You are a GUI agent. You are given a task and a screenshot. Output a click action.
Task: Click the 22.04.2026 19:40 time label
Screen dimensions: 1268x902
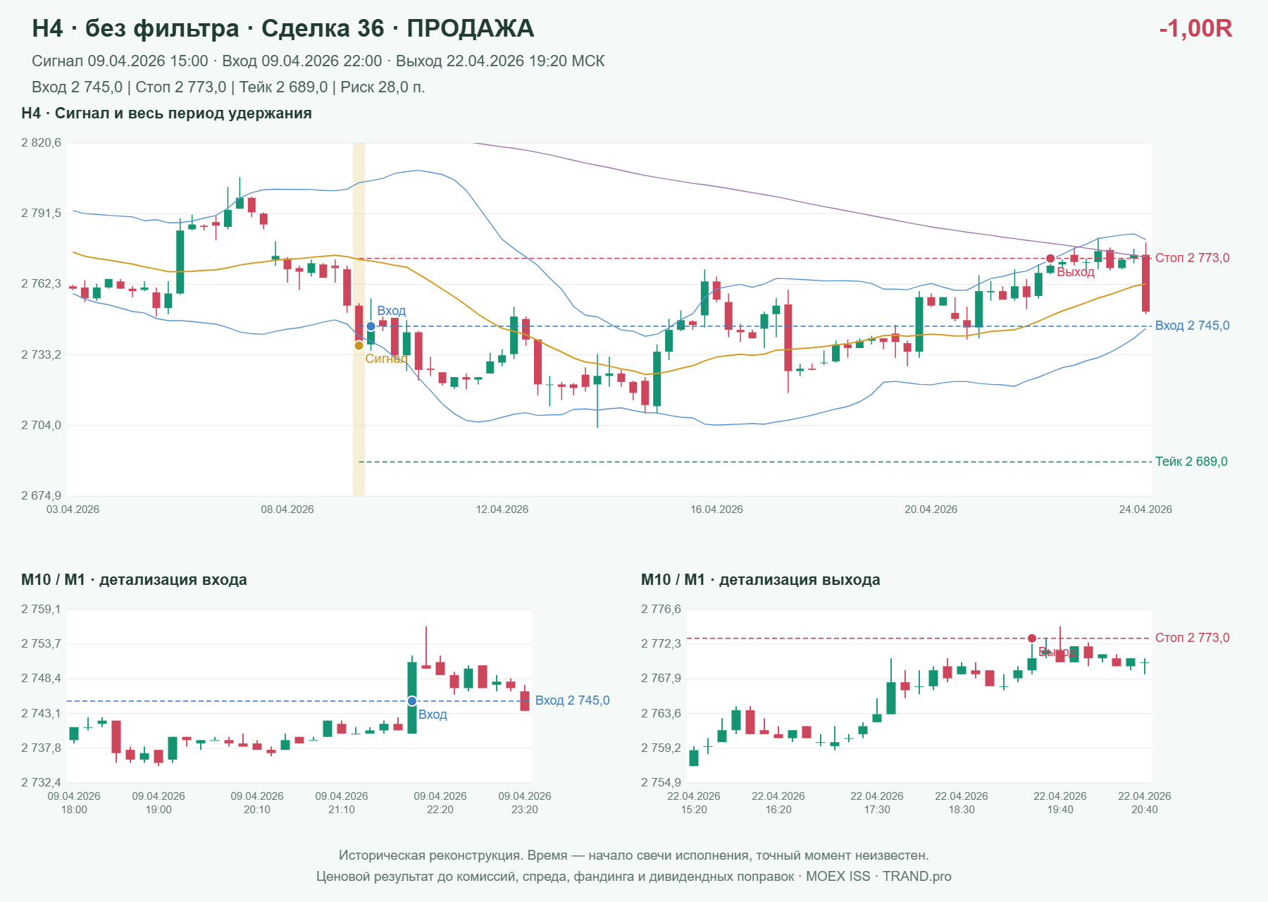tap(1060, 803)
